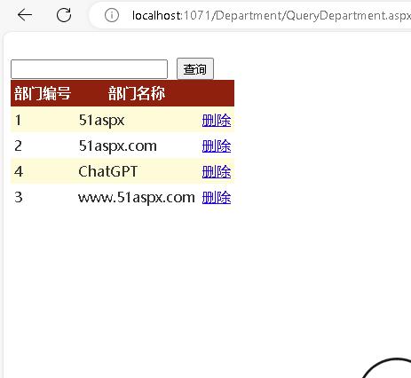Delete the 51aspx department row

point(217,120)
